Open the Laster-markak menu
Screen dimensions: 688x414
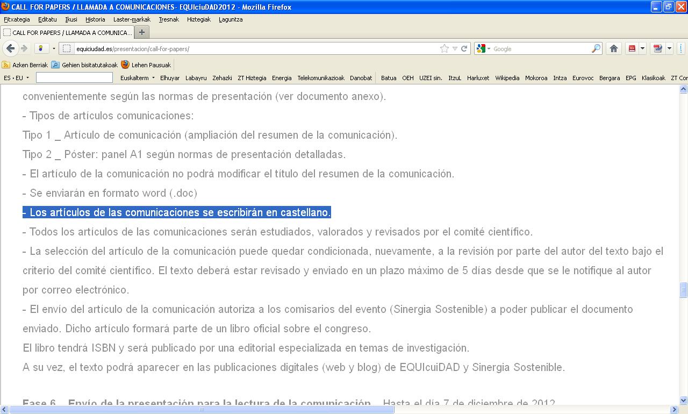pyautogui.click(x=132, y=19)
